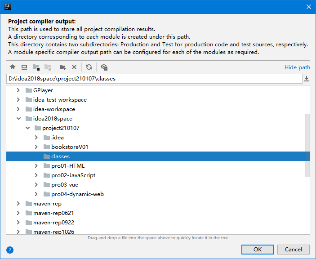The height and width of the screenshot is (259, 316).
Task: Click the Desktop directory icon
Action: 24,67
